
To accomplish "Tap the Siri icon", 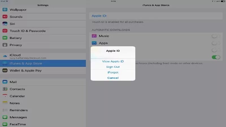I will click(5, 24).
